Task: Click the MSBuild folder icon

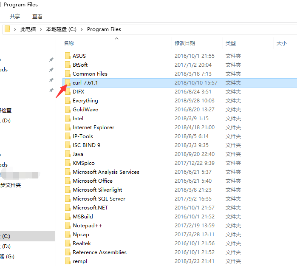Action: click(x=68, y=216)
